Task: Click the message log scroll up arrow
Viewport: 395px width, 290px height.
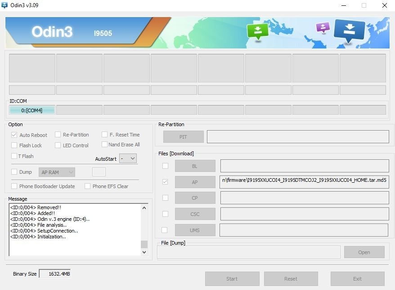Action: (144, 208)
